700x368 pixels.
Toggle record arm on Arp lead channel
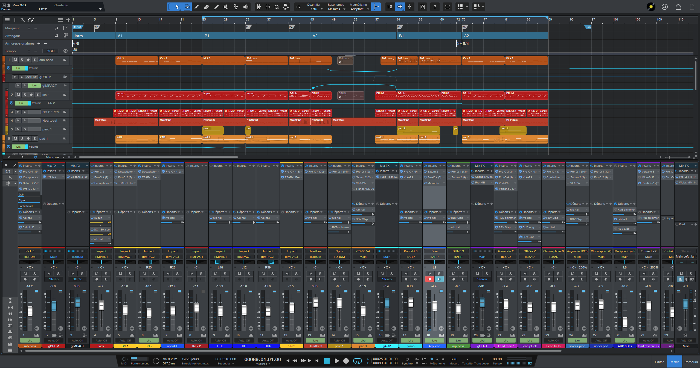click(x=430, y=279)
